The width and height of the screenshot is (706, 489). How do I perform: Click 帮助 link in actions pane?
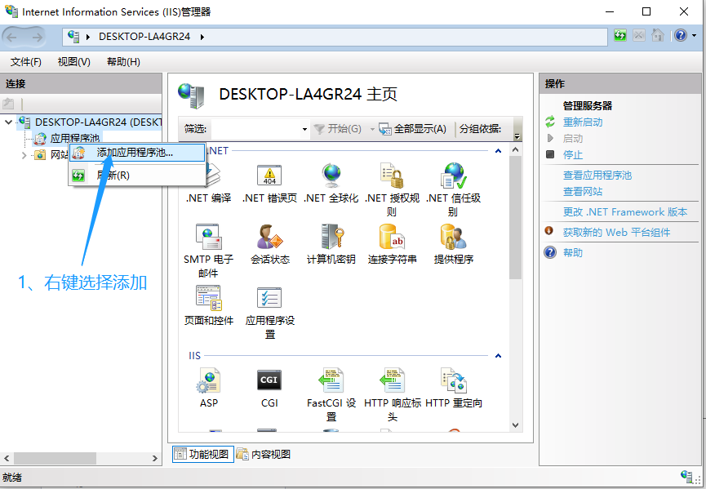tap(573, 252)
